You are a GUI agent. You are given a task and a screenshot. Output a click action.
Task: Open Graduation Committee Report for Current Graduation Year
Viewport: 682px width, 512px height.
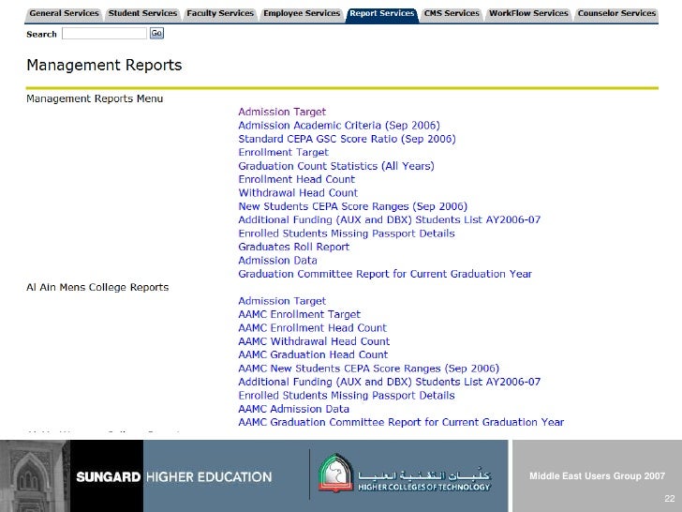385,274
